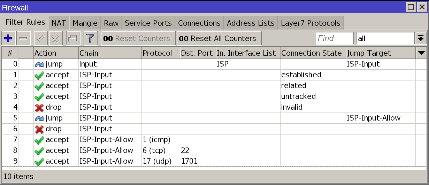429x185 pixels.
Task: Open the Connections tab
Action: (199, 23)
